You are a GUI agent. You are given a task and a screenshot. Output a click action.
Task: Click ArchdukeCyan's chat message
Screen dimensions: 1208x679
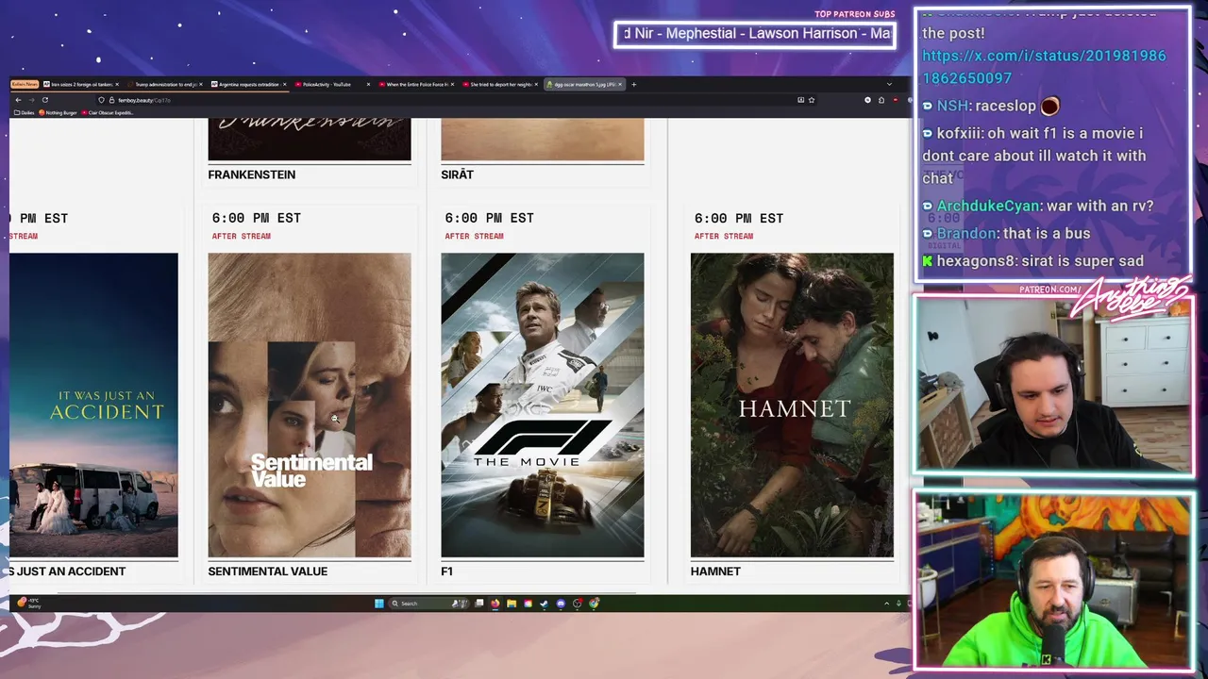tap(1038, 206)
